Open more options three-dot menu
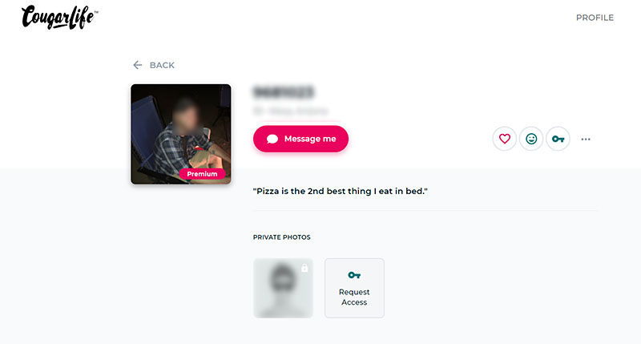Screen dimensions: 641x344 pyautogui.click(x=586, y=139)
